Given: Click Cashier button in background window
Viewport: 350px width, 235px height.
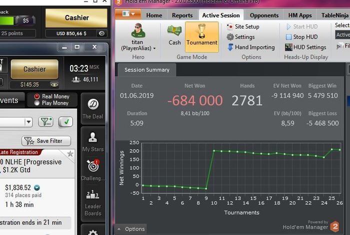Looking at the screenshot, I should click(76, 18).
